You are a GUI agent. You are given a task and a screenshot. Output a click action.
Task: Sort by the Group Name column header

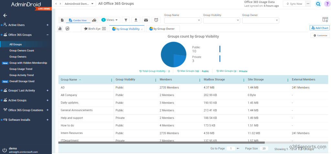tap(69, 80)
